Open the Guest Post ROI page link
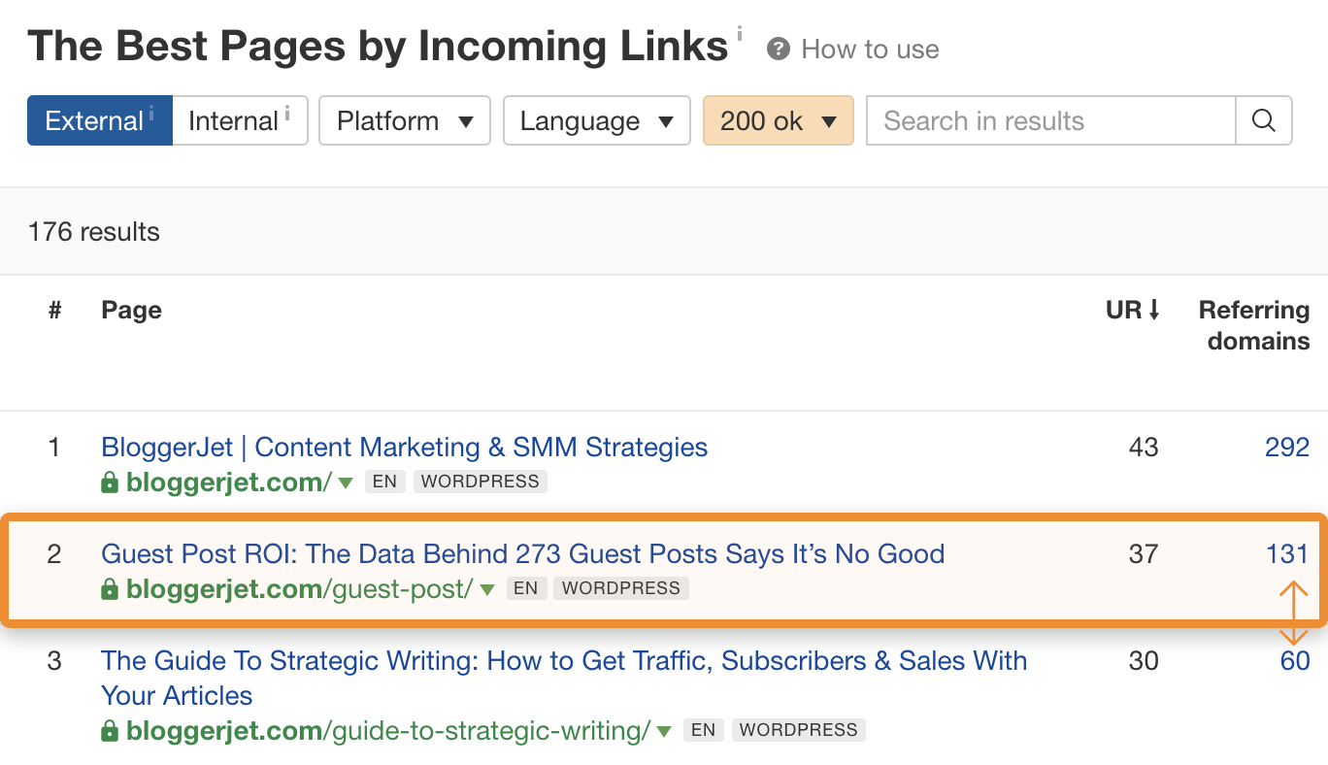 point(522,554)
